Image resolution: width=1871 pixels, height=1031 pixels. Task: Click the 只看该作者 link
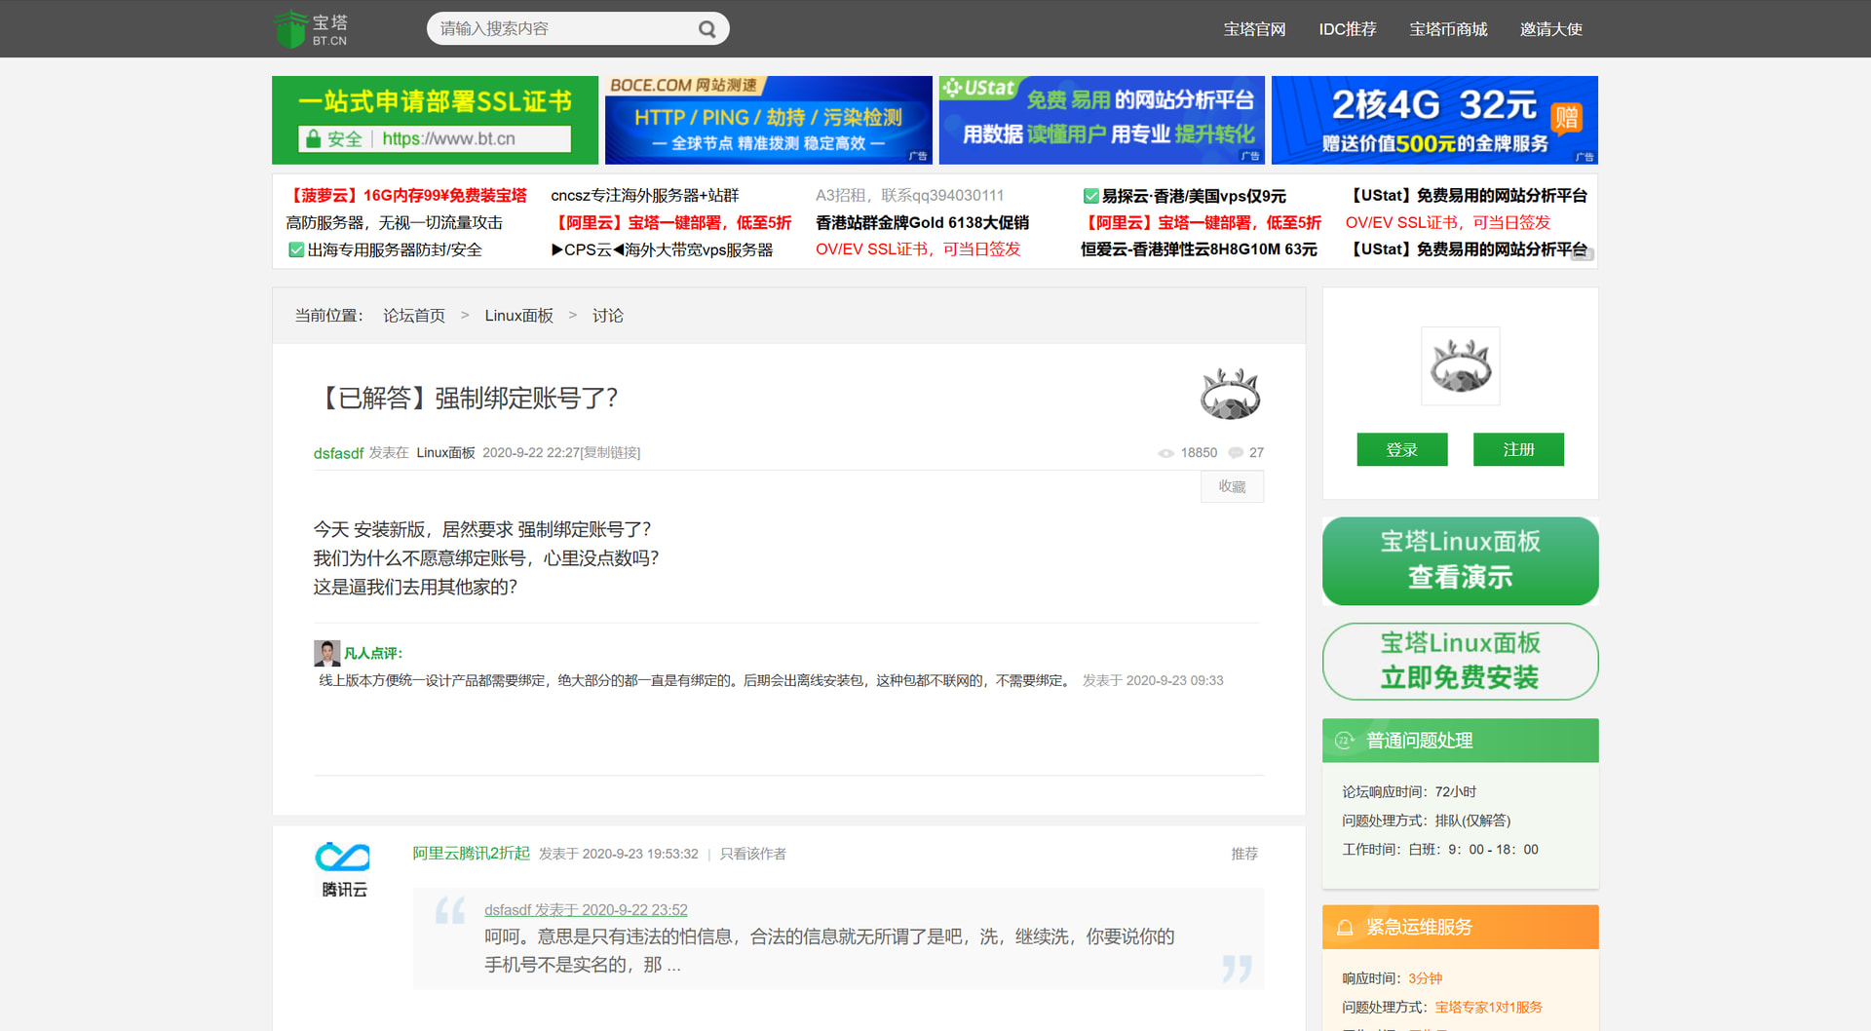752,854
